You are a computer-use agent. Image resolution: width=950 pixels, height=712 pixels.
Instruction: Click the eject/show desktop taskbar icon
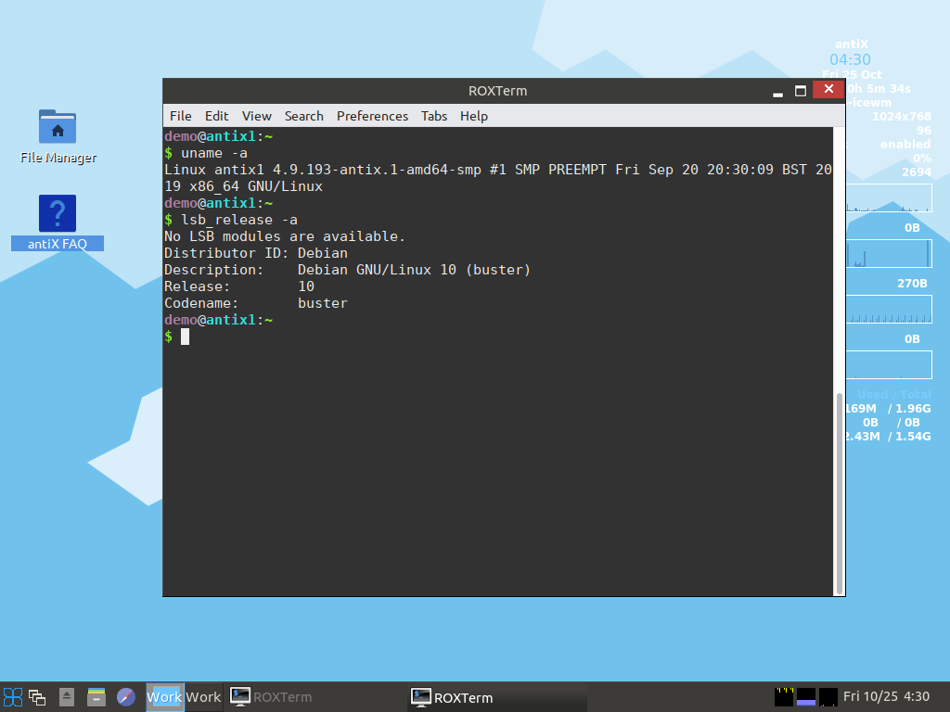[67, 697]
